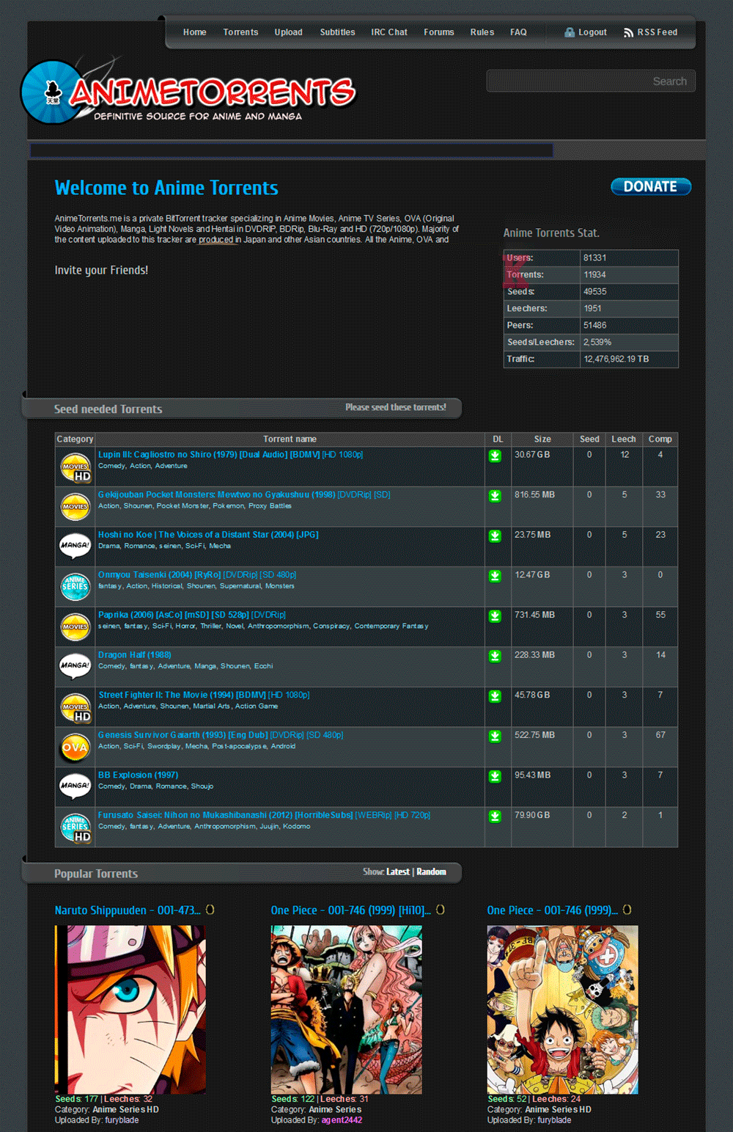This screenshot has width=733, height=1132.
Task: Open uploader agent2442 profile
Action: click(342, 1120)
